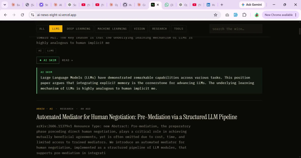Close the active ai-news tab
Viewport: 301px width, 158px height.
click(158, 5)
